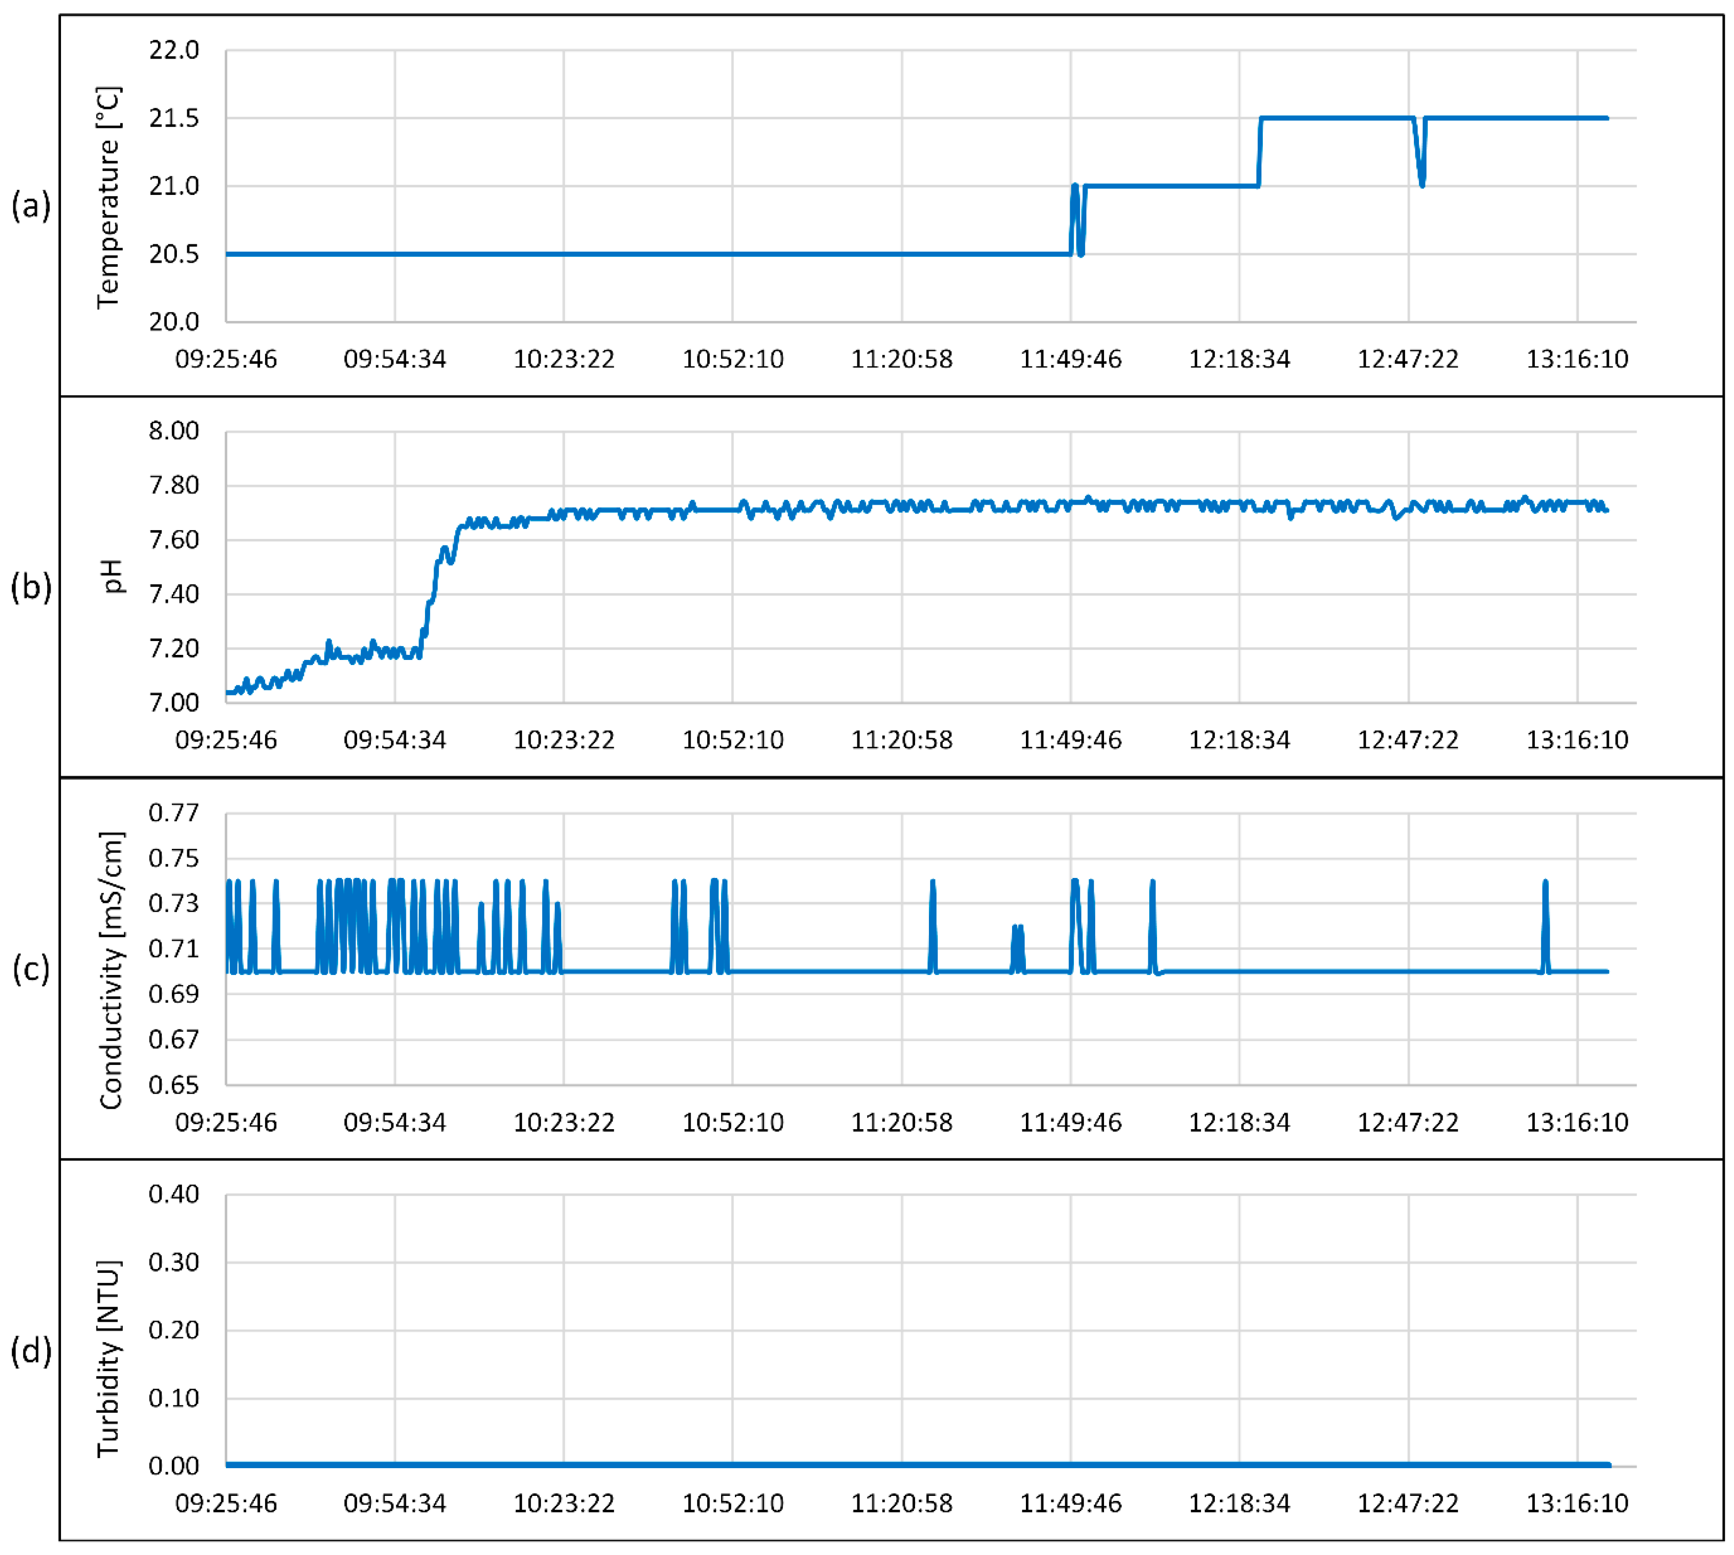Click the 09:25:46 label under temperature chart
Screen dimensions: 1734x1555
click(225, 359)
